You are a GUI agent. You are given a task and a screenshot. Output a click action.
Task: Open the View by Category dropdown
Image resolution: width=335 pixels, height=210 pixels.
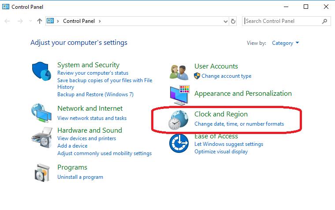285,43
